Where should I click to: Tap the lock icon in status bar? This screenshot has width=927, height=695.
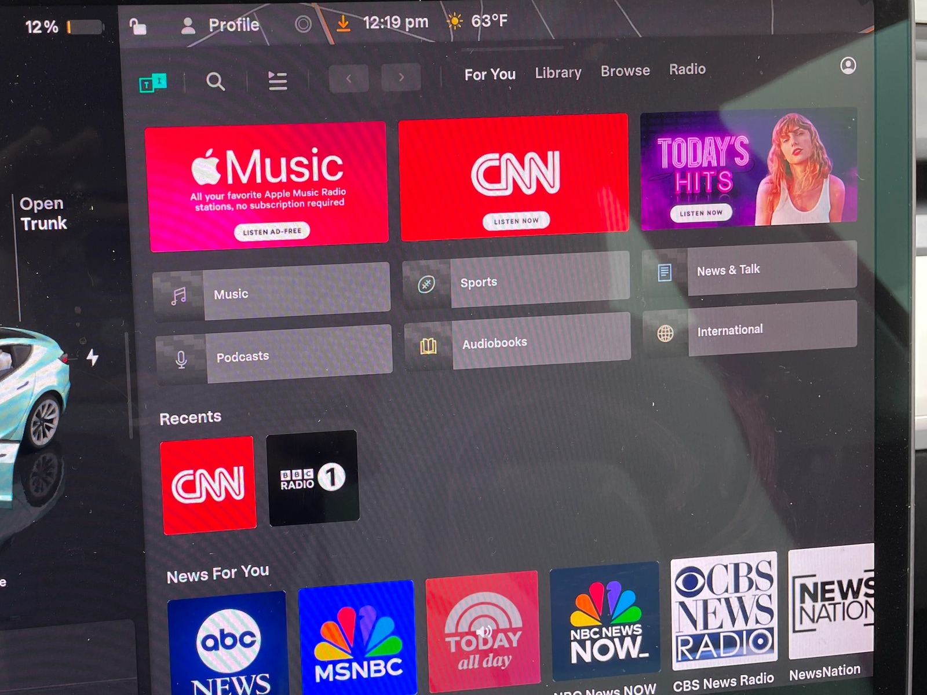click(138, 27)
